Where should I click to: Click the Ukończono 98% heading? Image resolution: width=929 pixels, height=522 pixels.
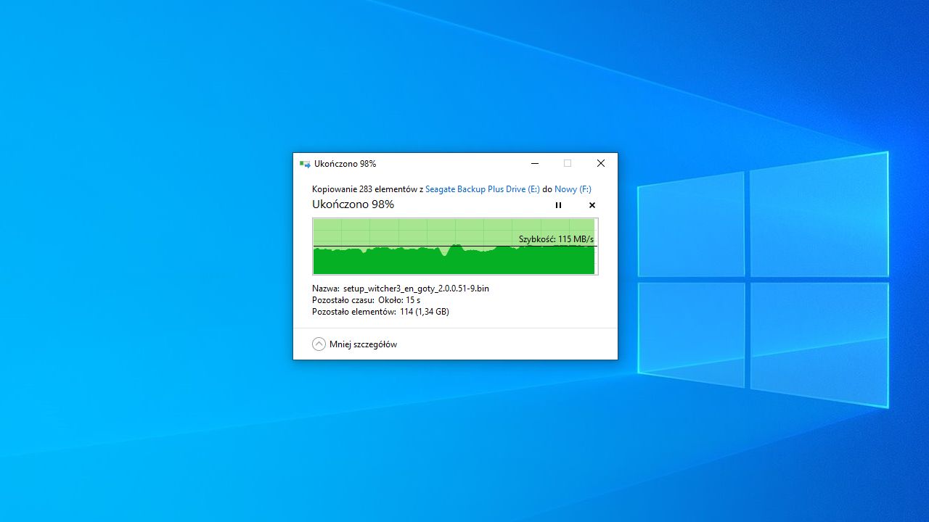click(353, 204)
